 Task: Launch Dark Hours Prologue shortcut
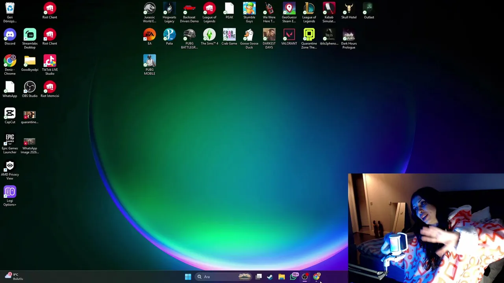pyautogui.click(x=349, y=39)
